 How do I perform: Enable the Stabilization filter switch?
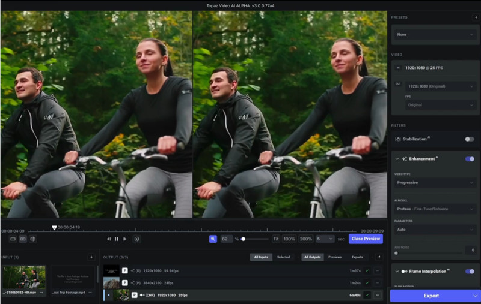[470, 139]
